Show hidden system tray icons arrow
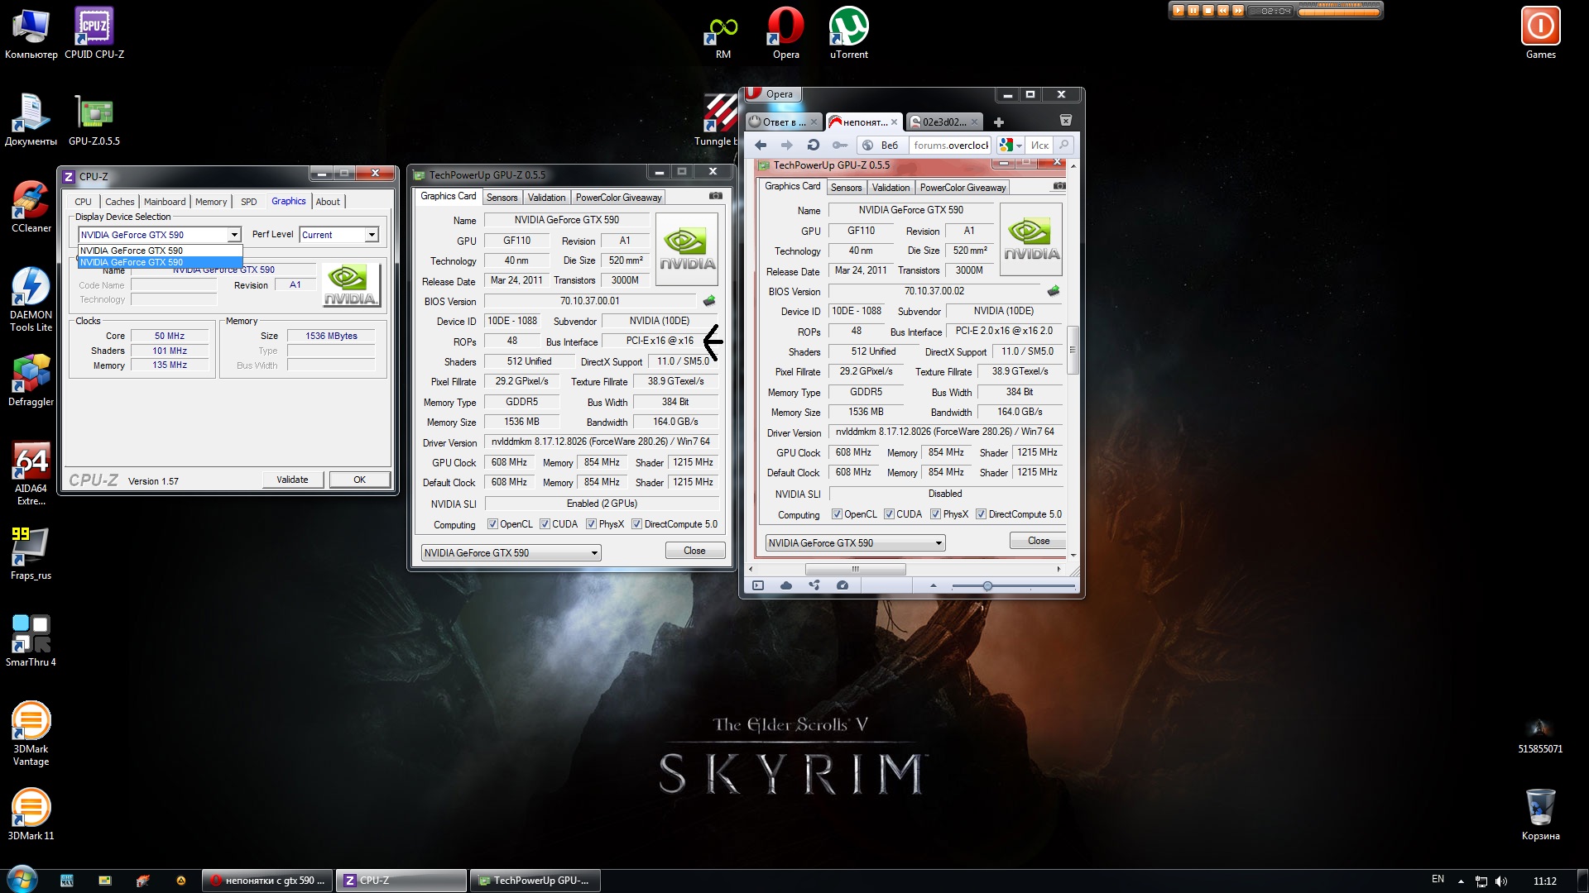Viewport: 1589px width, 893px height. point(1461,881)
